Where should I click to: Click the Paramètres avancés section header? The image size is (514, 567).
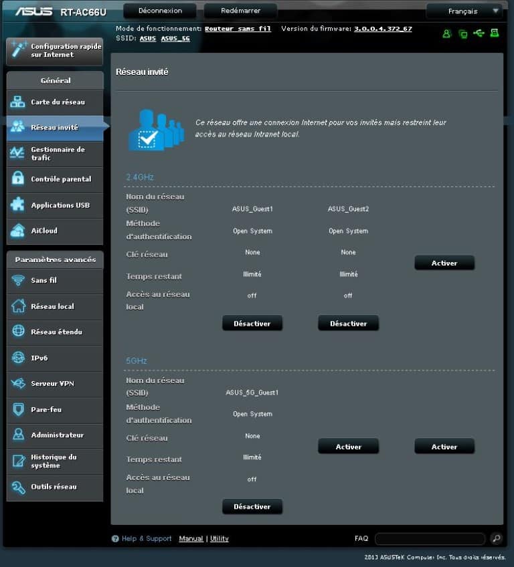point(55,259)
